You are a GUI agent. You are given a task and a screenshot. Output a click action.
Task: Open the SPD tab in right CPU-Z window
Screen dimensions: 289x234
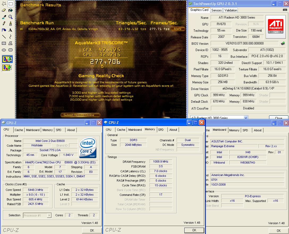click(x=245, y=130)
